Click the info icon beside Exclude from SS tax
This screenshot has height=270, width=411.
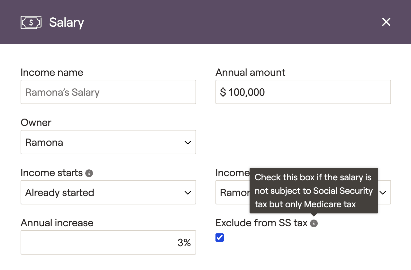point(314,223)
